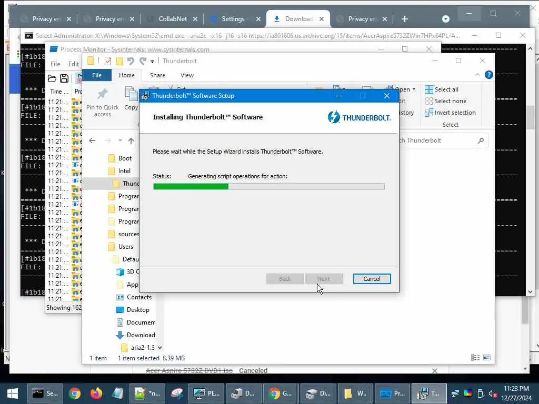Click Invert selection in Explorer ribbon
Image resolution: width=539 pixels, height=404 pixels.
click(450, 113)
